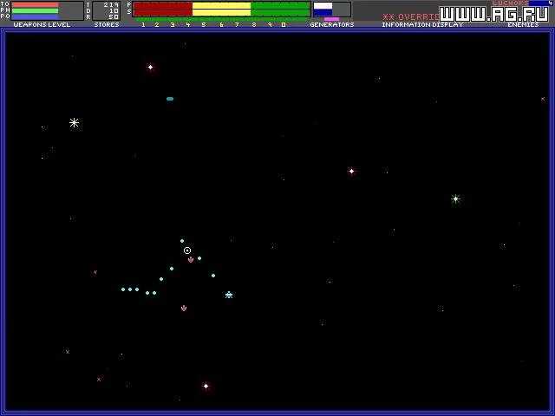Click the red star near the bottom edge
Screen dimensions: 555x416
pyautogui.click(x=206, y=386)
